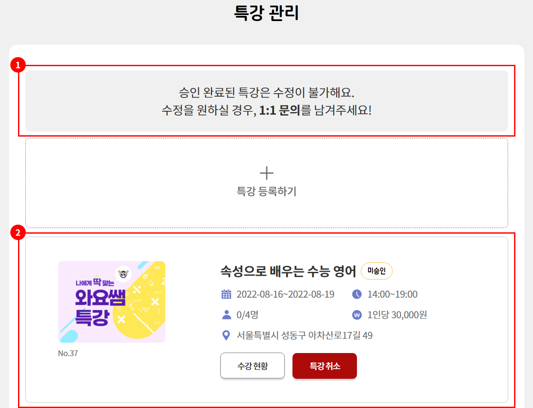The image size is (533, 408).
Task: Click red annotation marker number 2
Action: (18, 233)
